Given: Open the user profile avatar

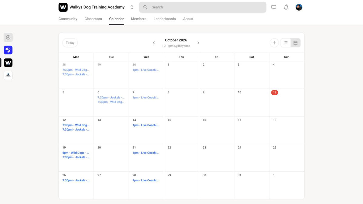Looking at the screenshot, I should tap(299, 7).
